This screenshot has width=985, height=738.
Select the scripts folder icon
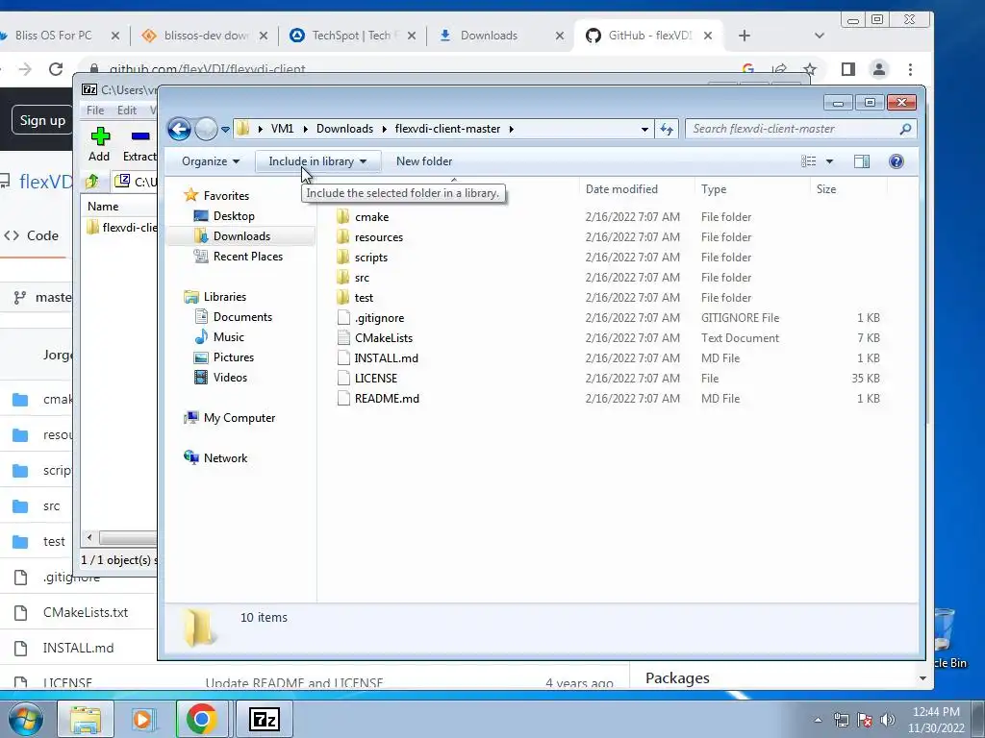[343, 258]
